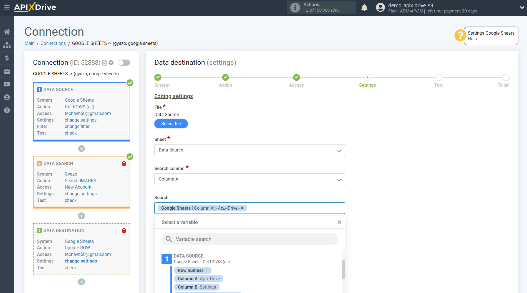
Task: Delete the Data Search block with trash icon
Action: (x=124, y=163)
